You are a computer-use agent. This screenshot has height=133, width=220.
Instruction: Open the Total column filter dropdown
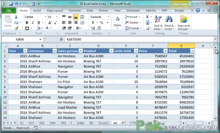coord(192,51)
